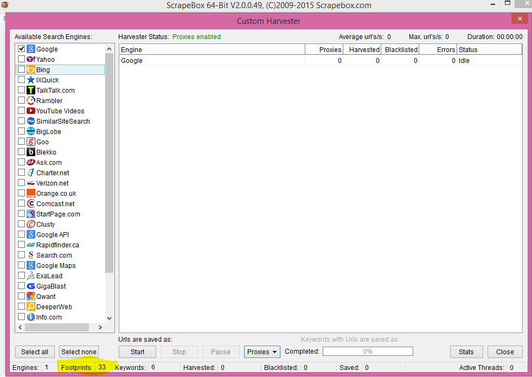
Task: Click the engine list scroll-down arrow
Action: click(x=109, y=318)
